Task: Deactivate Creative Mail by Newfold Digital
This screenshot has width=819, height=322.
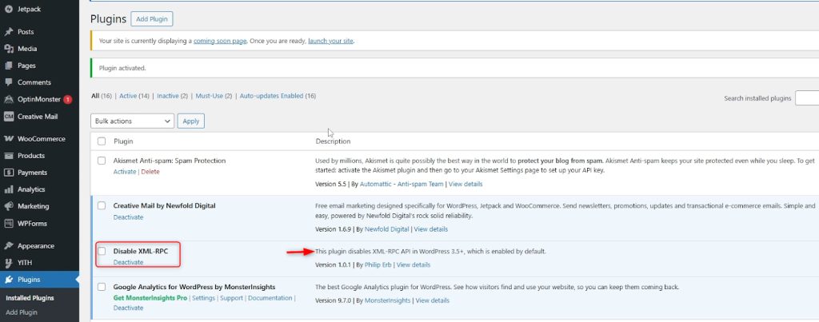Action: tap(128, 217)
